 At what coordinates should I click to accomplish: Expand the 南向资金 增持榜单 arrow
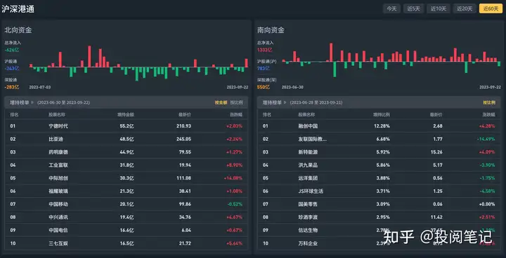[x=285, y=102]
